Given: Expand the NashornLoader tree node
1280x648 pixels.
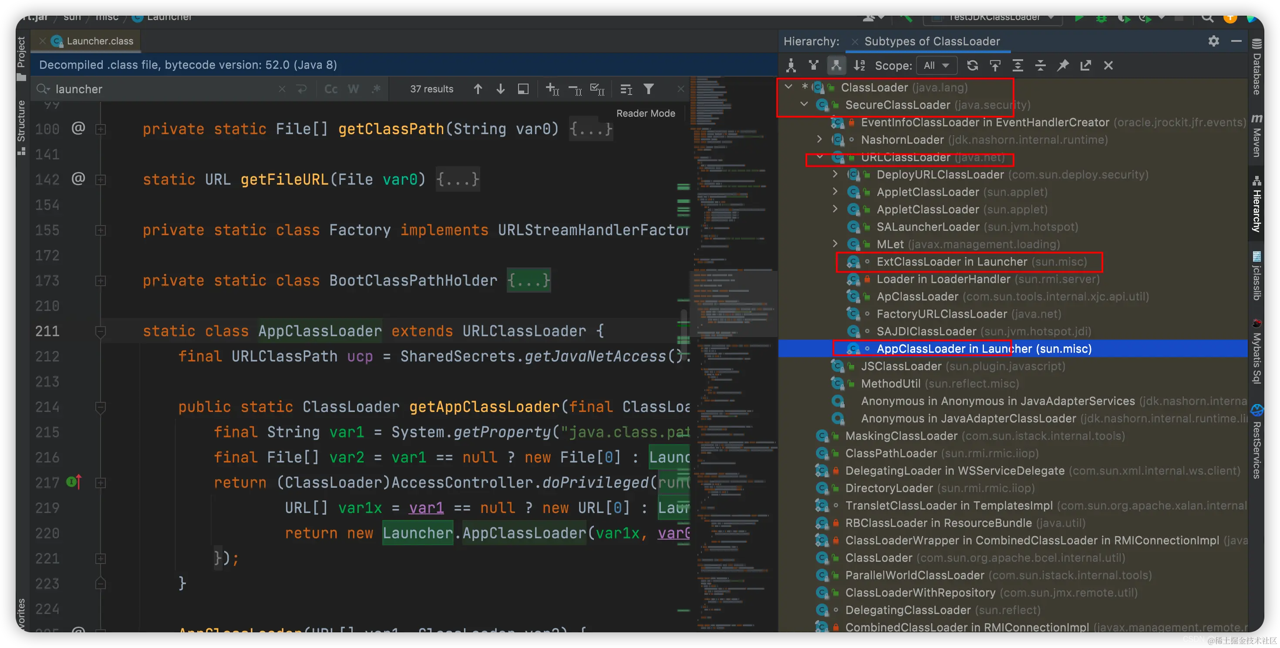Looking at the screenshot, I should 819,140.
